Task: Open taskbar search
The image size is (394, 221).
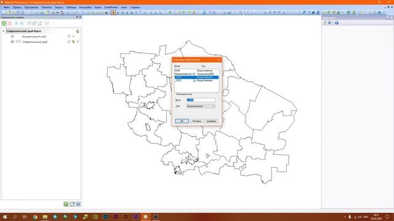Action: pyautogui.click(x=15, y=217)
